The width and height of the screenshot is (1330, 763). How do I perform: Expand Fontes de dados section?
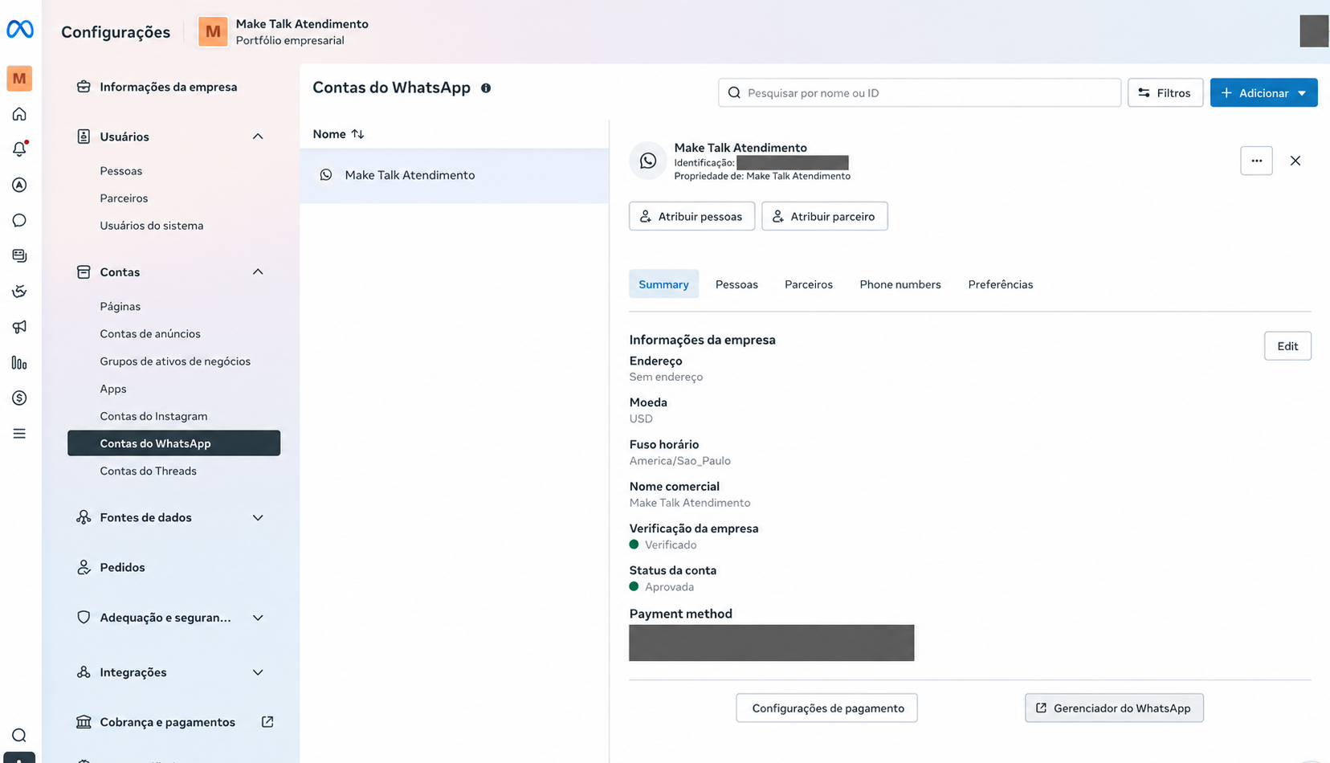tap(258, 518)
